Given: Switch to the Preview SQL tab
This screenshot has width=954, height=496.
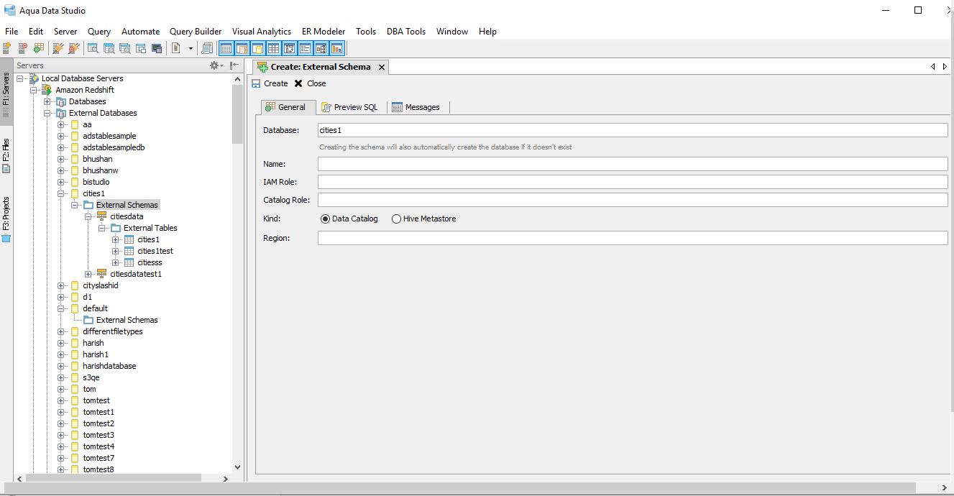Looking at the screenshot, I should coord(349,107).
